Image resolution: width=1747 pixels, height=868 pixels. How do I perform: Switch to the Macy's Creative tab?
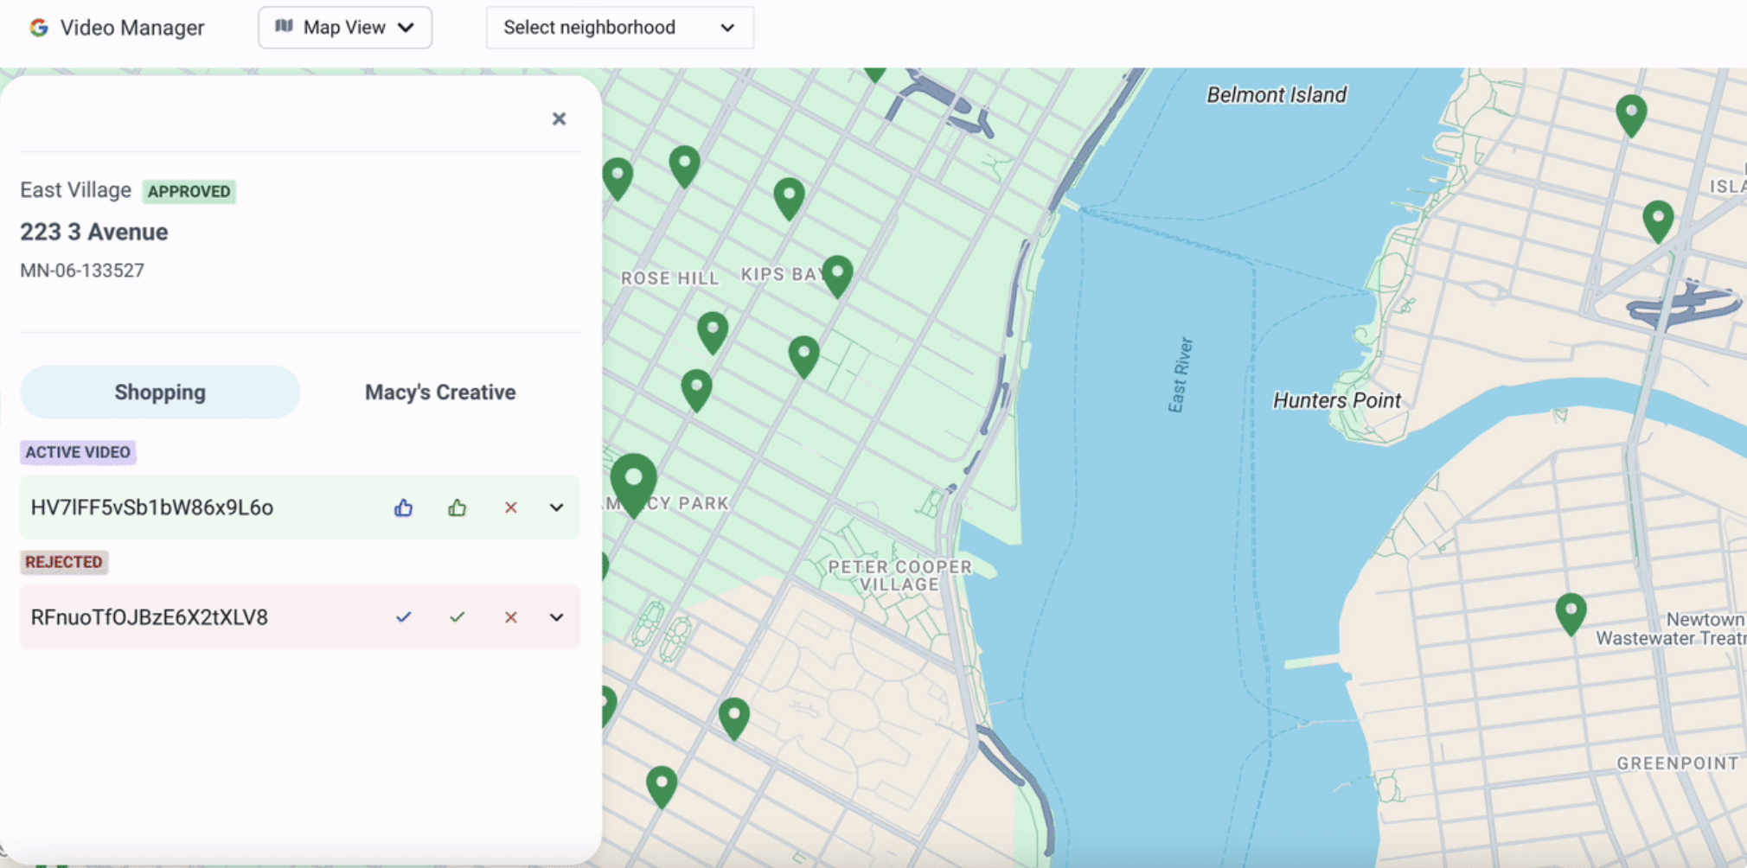coord(440,393)
